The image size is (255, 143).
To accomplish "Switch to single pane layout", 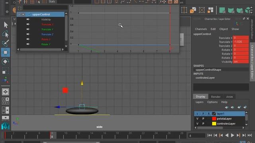I will (x=6, y=92).
